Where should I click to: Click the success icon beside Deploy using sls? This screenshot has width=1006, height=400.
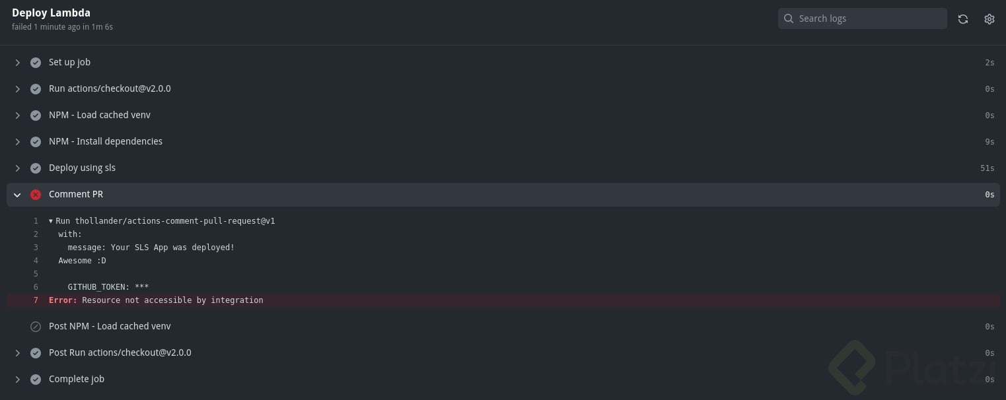pyautogui.click(x=36, y=168)
